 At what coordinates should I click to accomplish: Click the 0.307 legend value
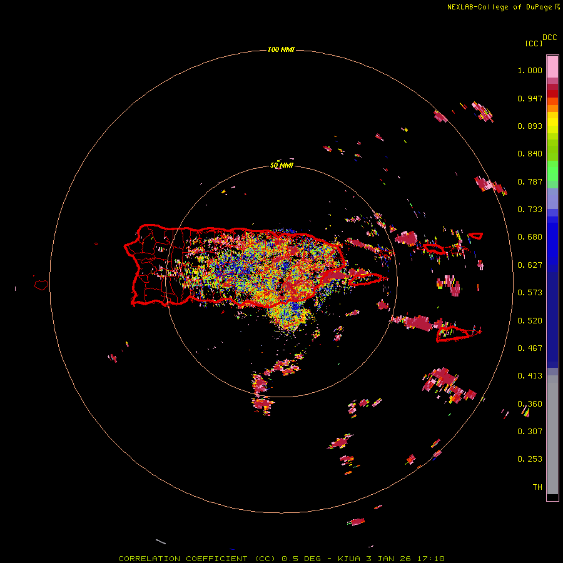coord(530,431)
